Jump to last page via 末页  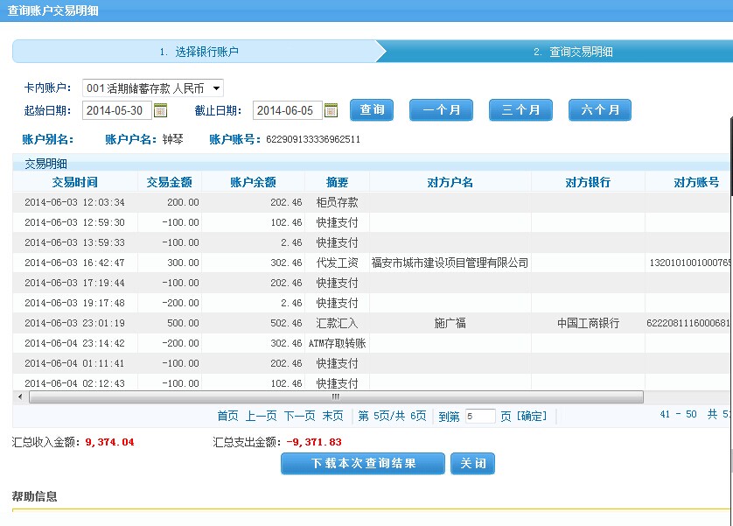click(332, 416)
